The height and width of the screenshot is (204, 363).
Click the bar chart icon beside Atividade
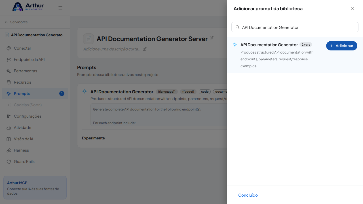[x=9, y=127]
